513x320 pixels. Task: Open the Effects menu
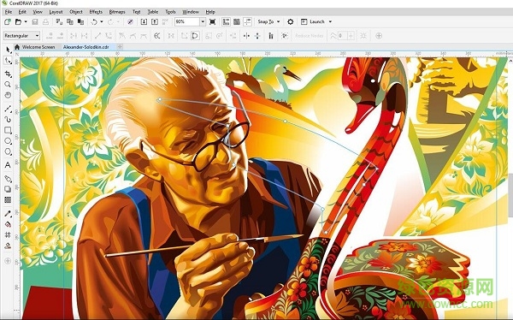[x=96, y=12]
